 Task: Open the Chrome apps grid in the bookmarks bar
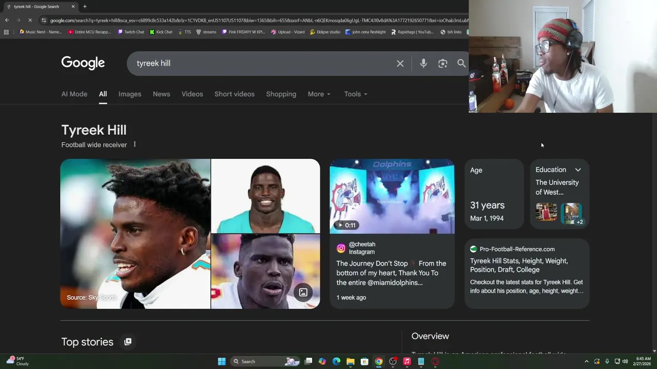6,32
